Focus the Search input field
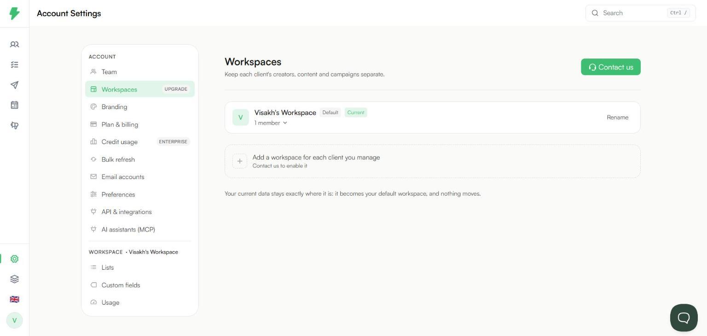This screenshot has height=336, width=707. pos(640,13)
